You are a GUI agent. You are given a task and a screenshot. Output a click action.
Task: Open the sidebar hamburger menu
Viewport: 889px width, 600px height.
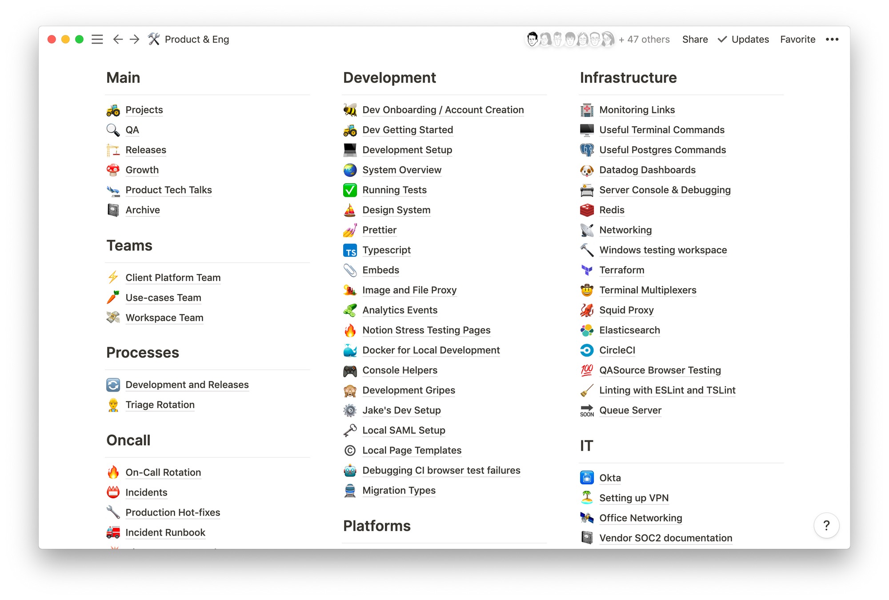coord(97,40)
